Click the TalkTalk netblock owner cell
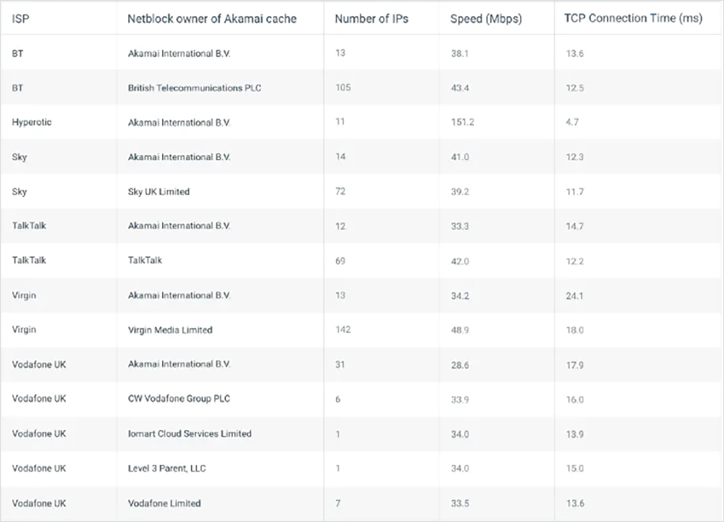This screenshot has width=724, height=522. point(145,261)
